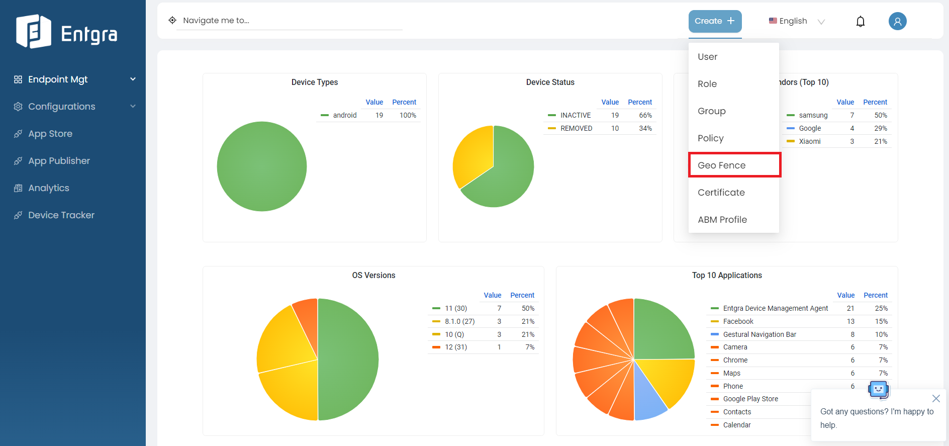Expand the Configurations menu chevron
949x446 pixels.
(133, 107)
